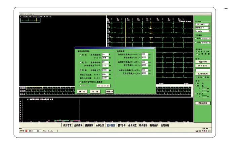Activate the 屏幕保护 tab
This screenshot has height=148, width=229.
coord(154,125)
